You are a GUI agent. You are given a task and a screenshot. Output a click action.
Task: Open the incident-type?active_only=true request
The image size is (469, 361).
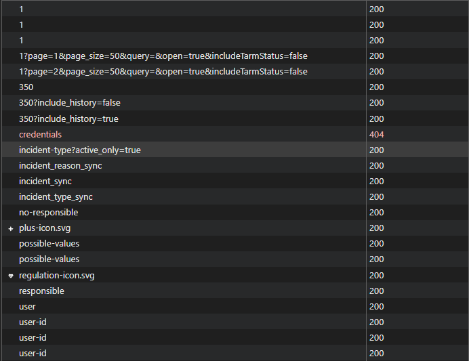[x=80, y=150]
